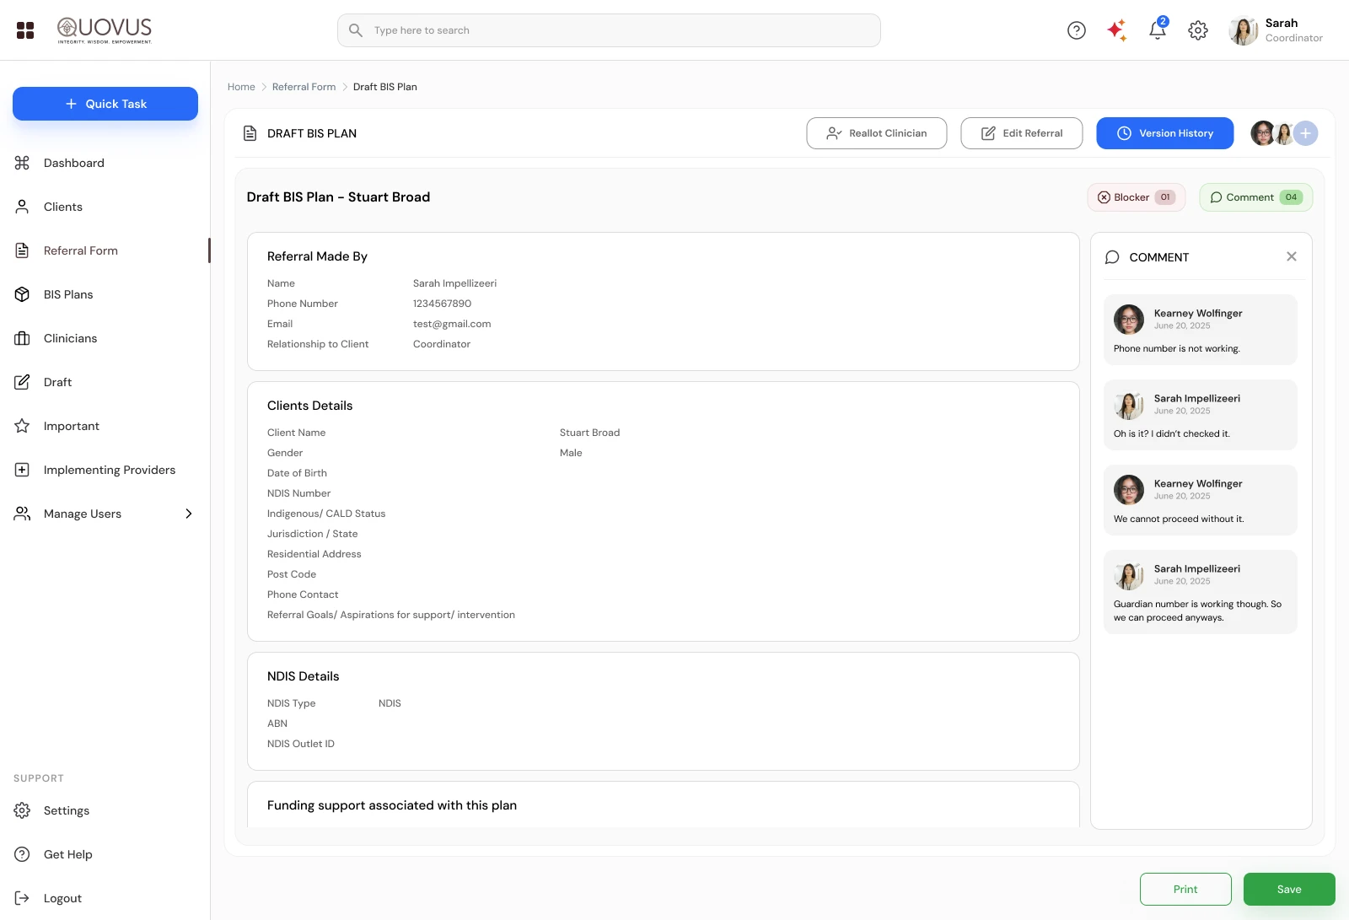This screenshot has height=920, width=1349.
Task: Open Clinicians from the sidebar
Action: point(70,338)
